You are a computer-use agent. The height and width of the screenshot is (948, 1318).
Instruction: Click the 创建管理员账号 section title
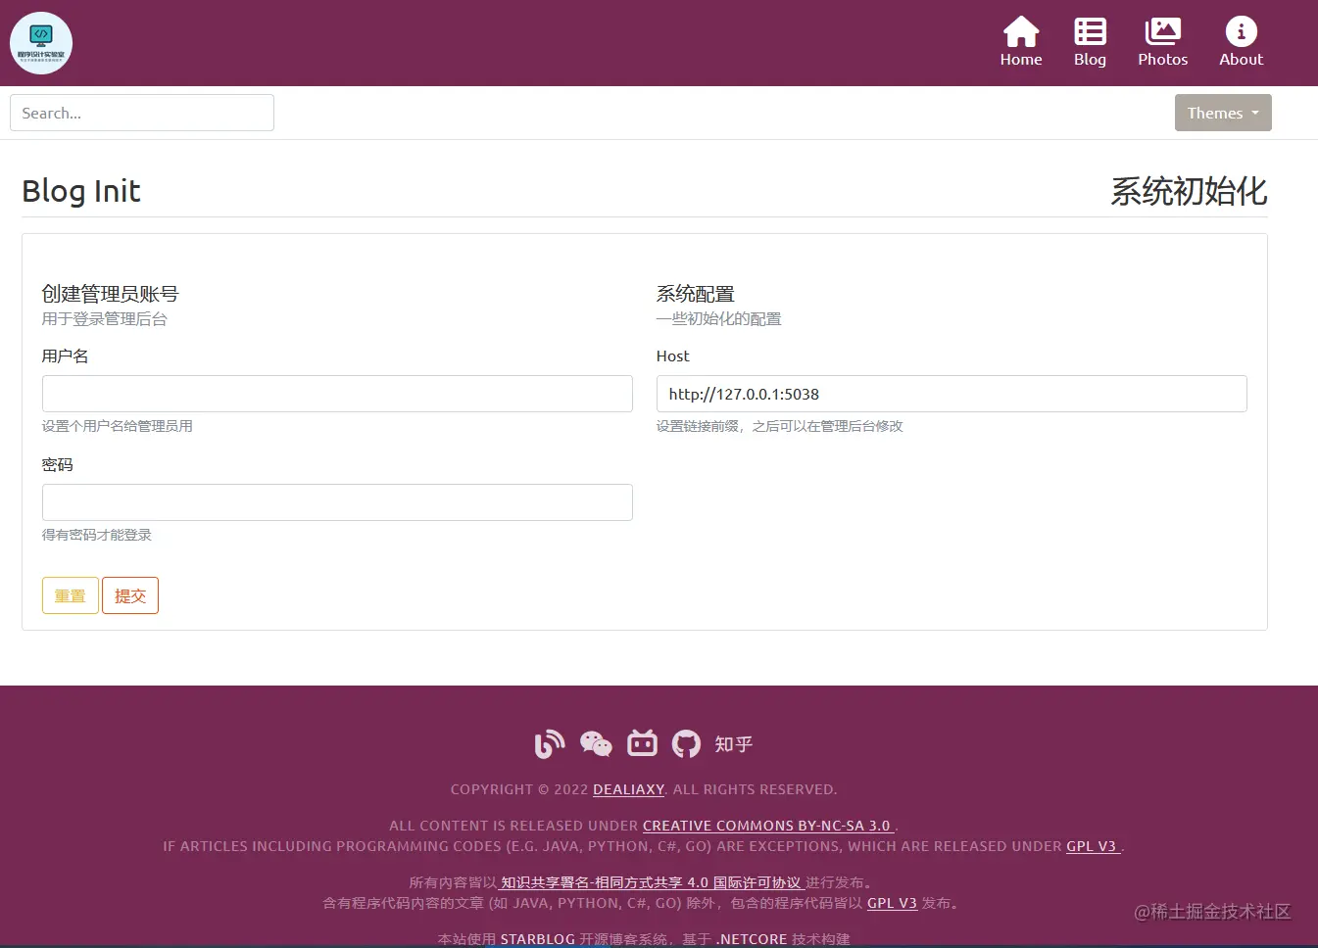coord(110,294)
